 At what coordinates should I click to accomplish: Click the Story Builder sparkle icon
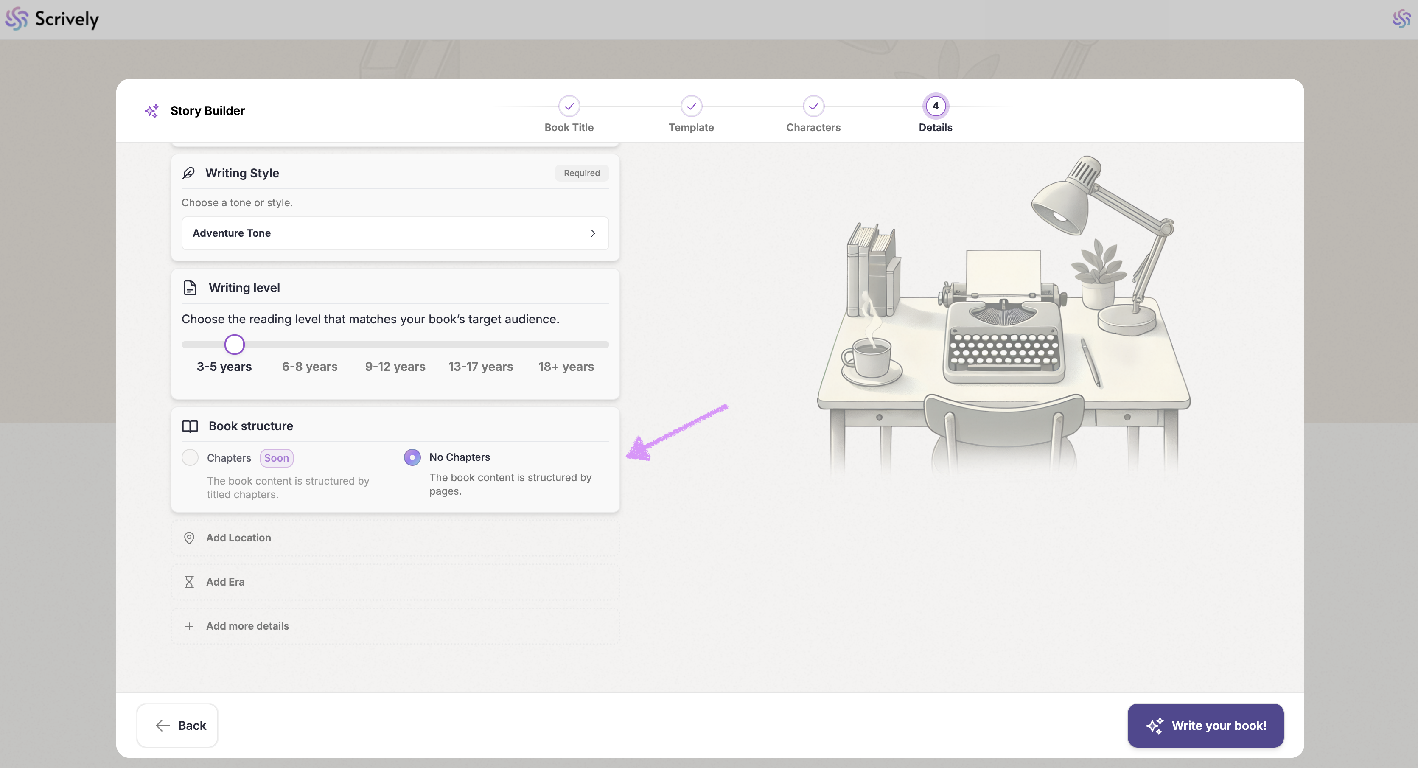(x=152, y=111)
